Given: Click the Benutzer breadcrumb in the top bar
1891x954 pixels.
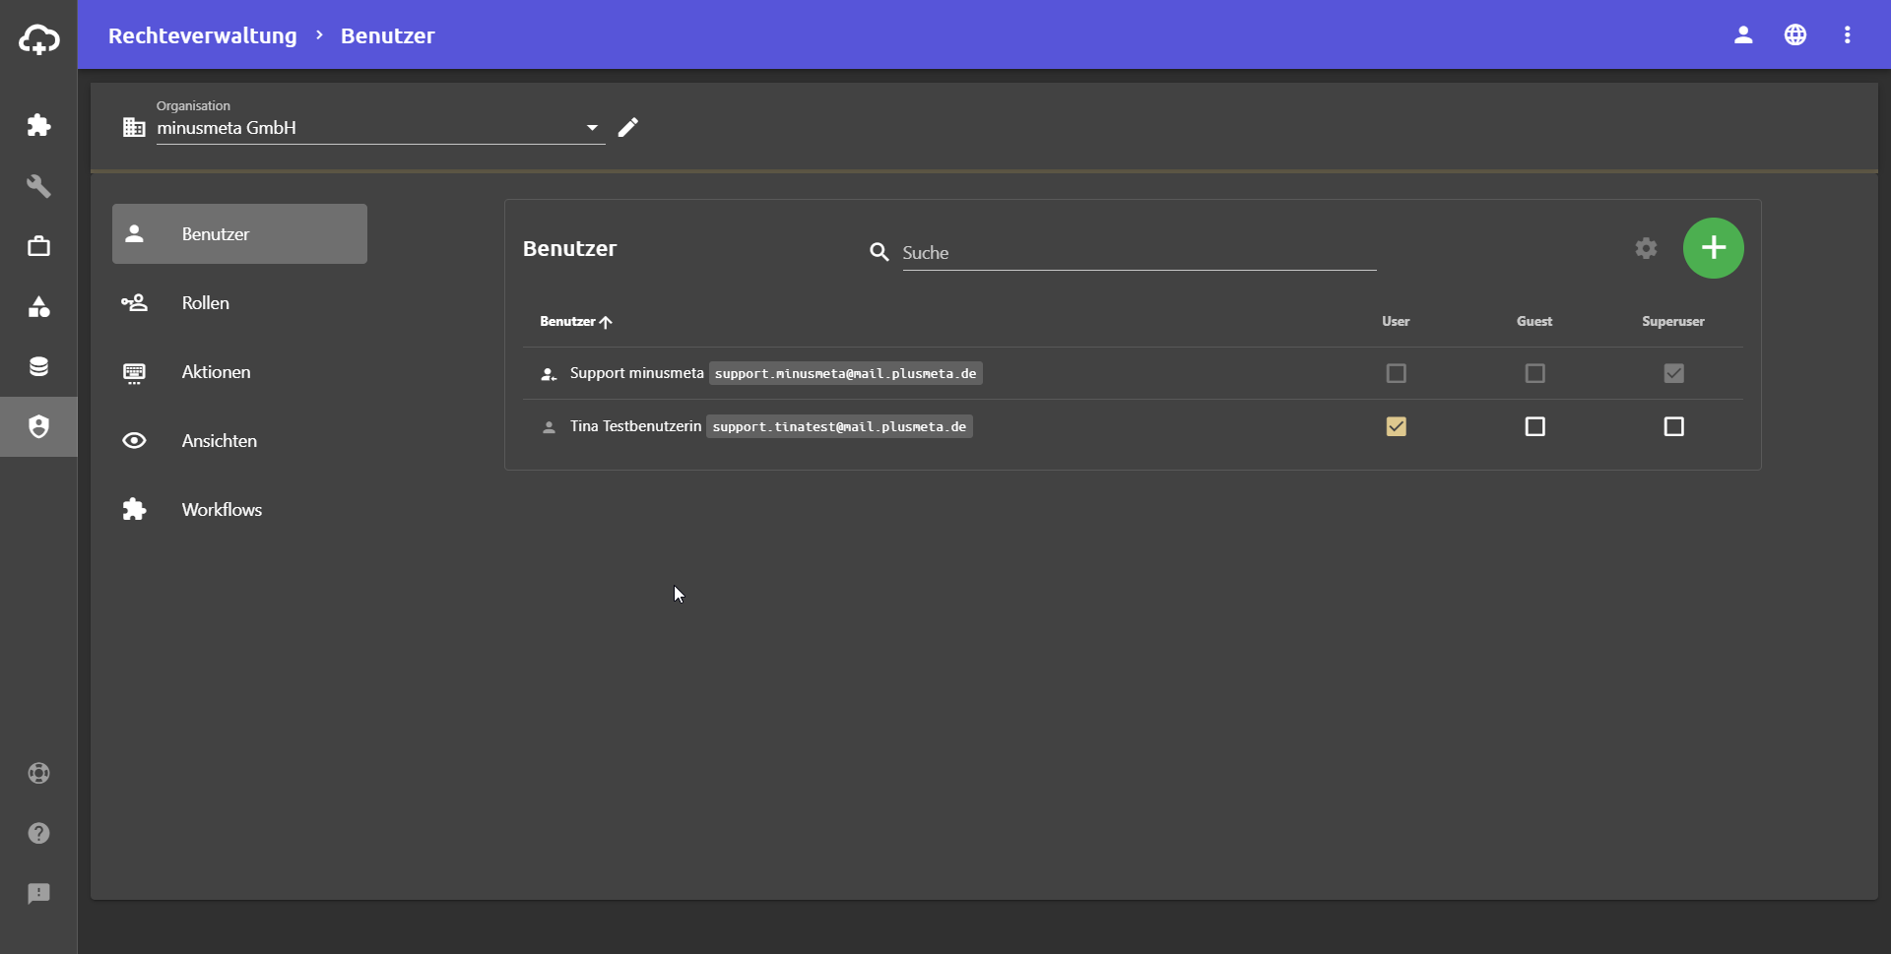Looking at the screenshot, I should tap(387, 35).
